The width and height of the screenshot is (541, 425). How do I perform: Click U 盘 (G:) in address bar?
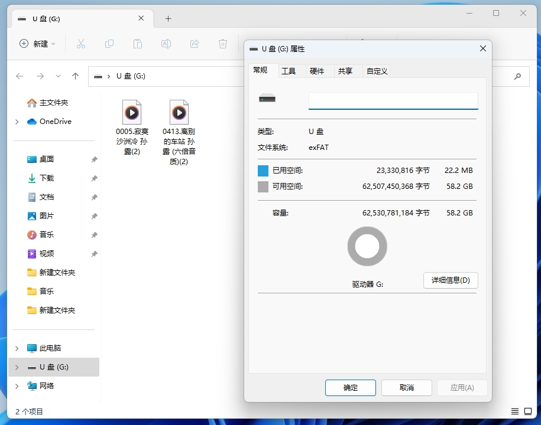[131, 76]
